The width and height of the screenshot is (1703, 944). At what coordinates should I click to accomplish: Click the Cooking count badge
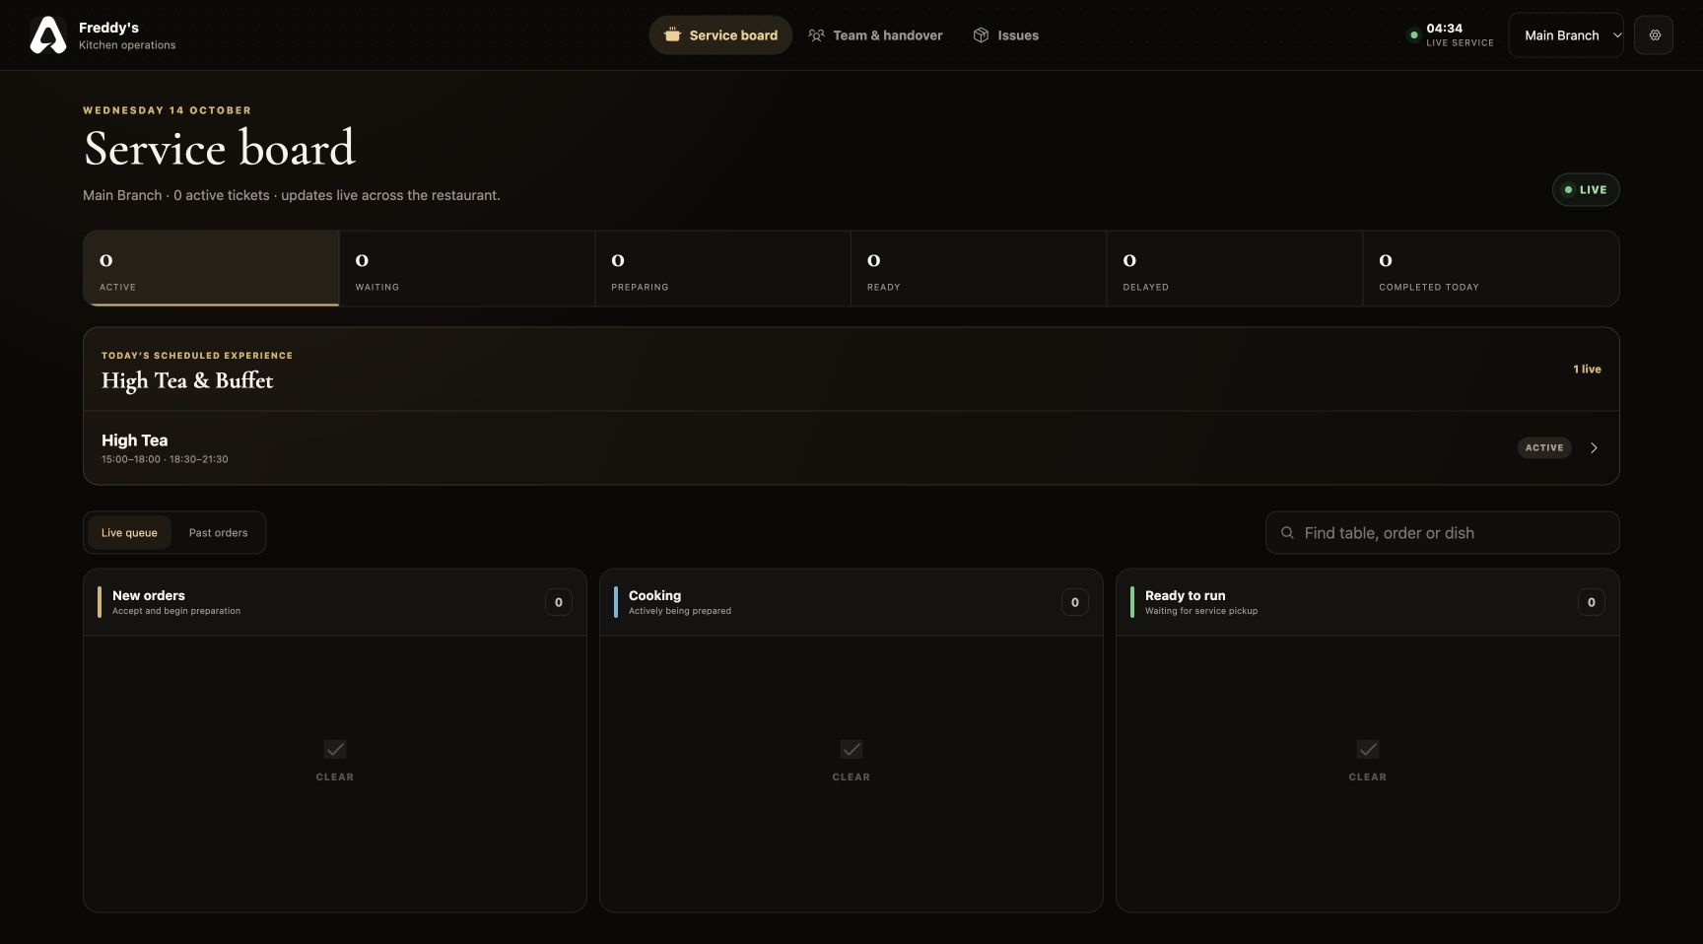(x=1075, y=602)
